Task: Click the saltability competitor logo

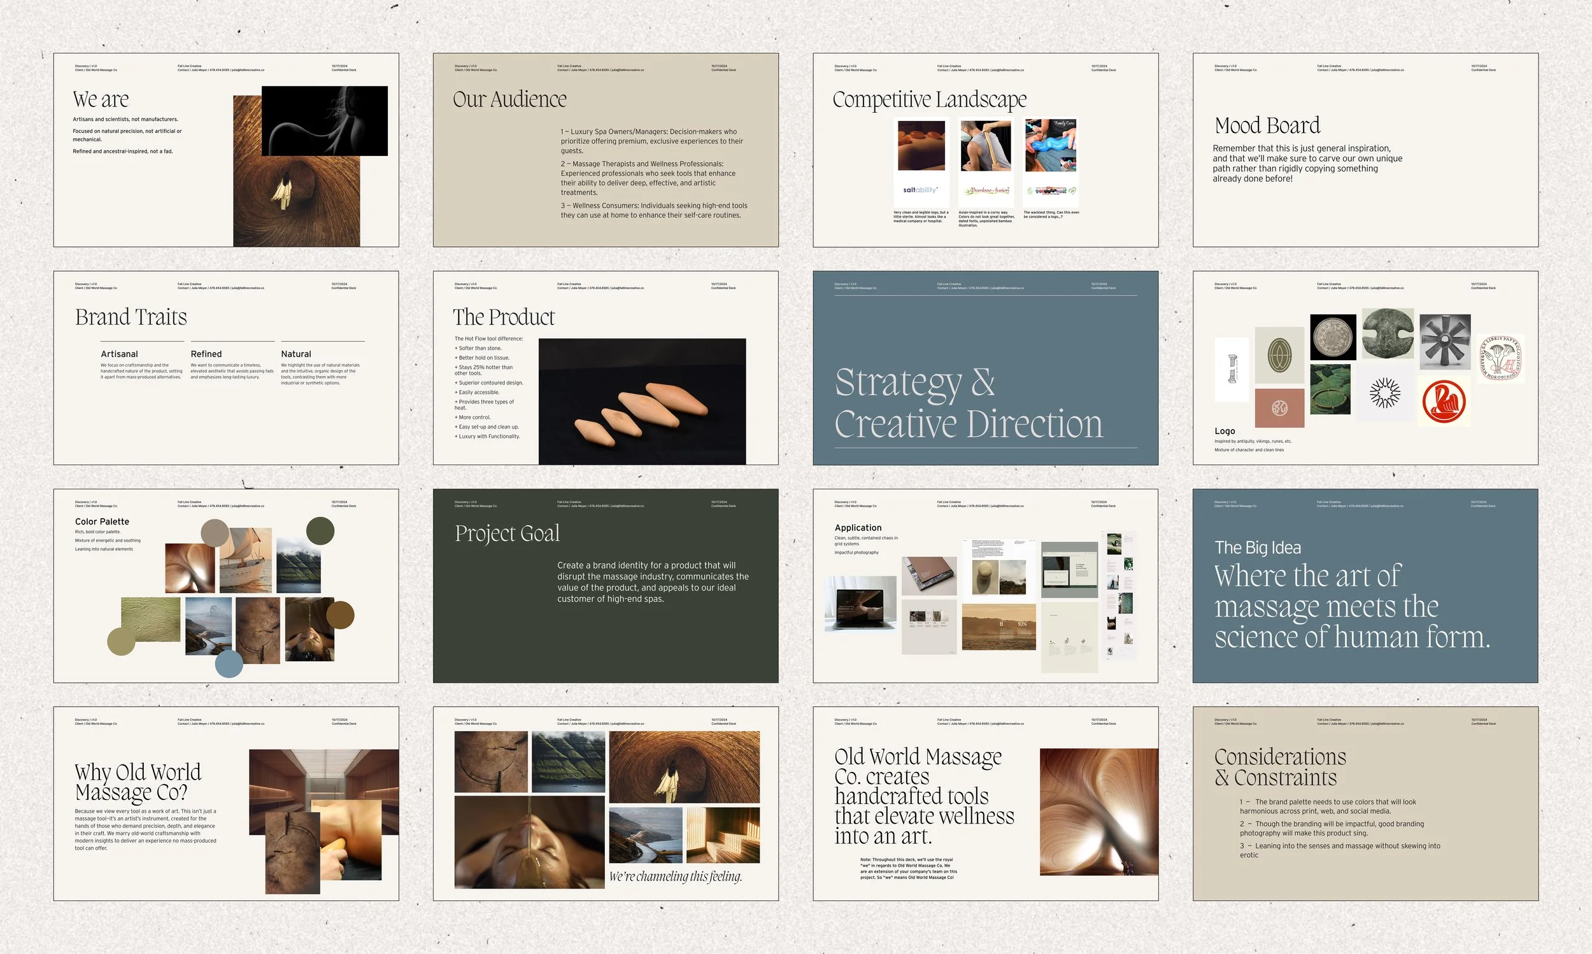Action: coord(920,190)
